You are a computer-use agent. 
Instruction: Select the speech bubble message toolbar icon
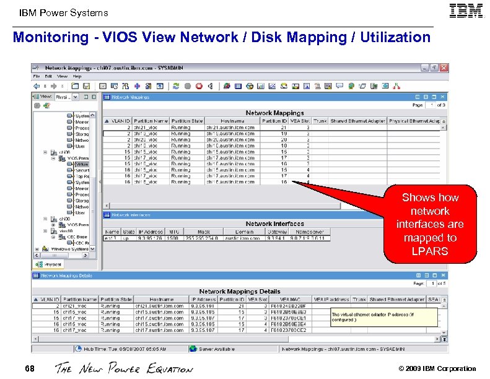(x=339, y=85)
